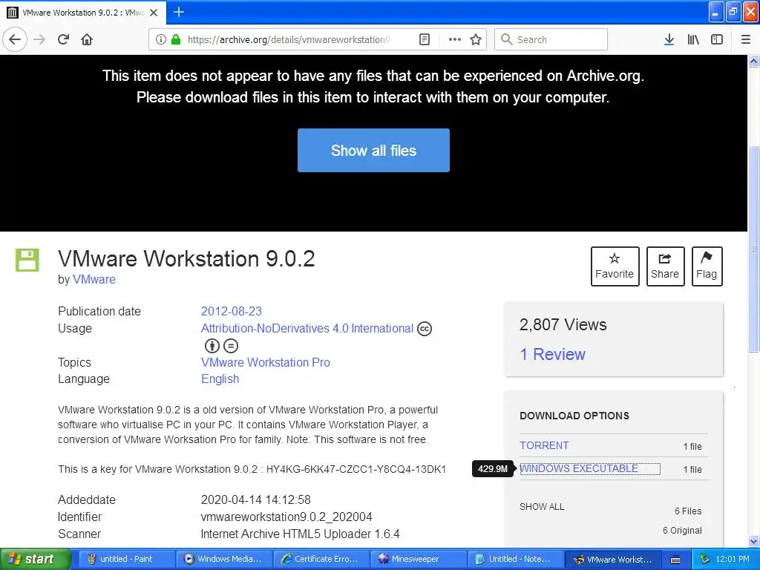
Task: Click the 2020-04-14 14:12:58 added date
Action: tap(256, 499)
